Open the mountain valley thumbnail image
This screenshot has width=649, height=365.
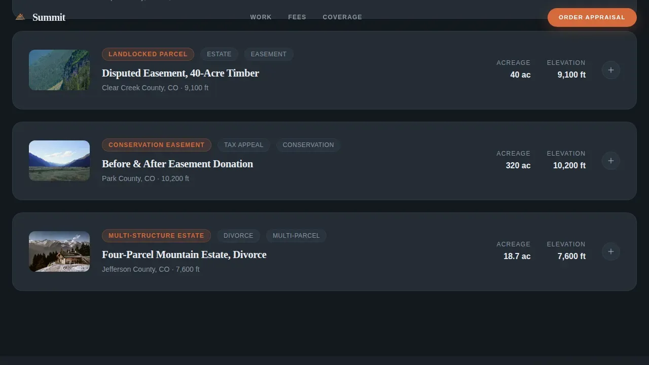click(59, 161)
